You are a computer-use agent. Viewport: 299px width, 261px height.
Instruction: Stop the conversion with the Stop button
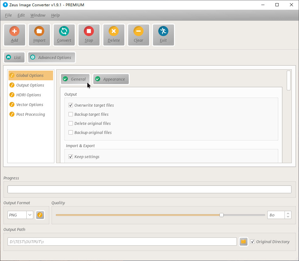(x=89, y=35)
